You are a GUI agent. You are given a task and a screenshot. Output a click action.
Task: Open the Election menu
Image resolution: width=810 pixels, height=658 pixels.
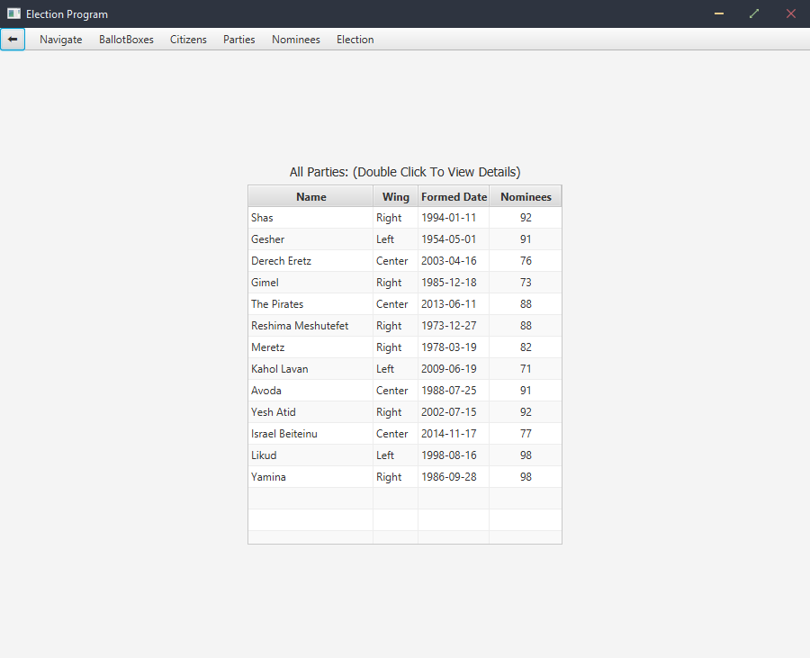tap(355, 40)
